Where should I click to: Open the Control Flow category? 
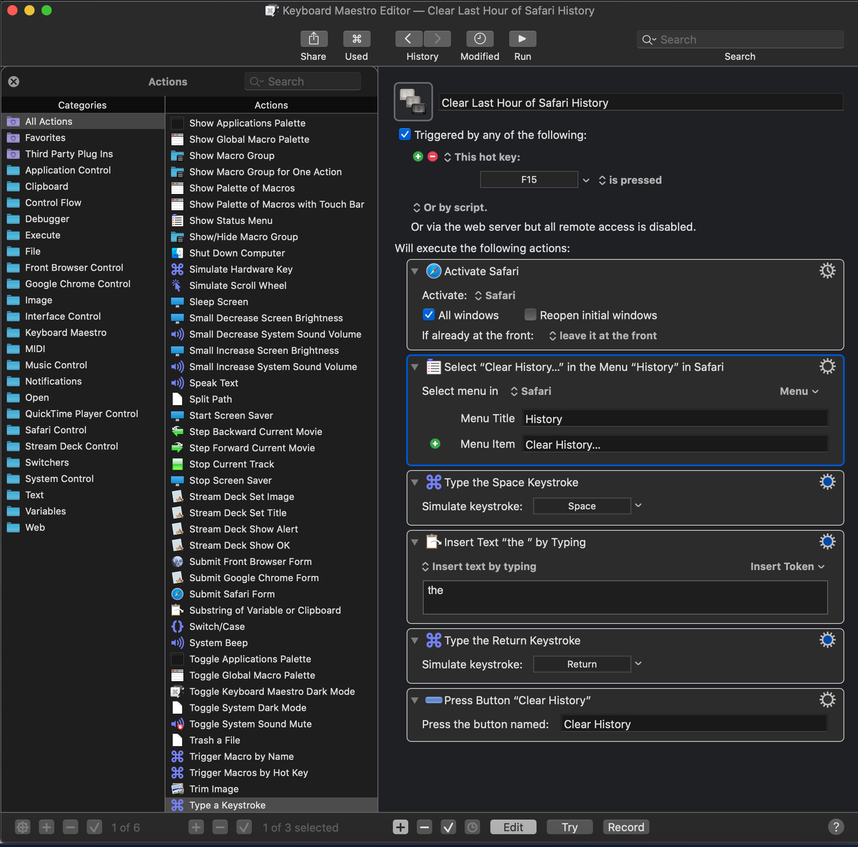tap(83, 203)
